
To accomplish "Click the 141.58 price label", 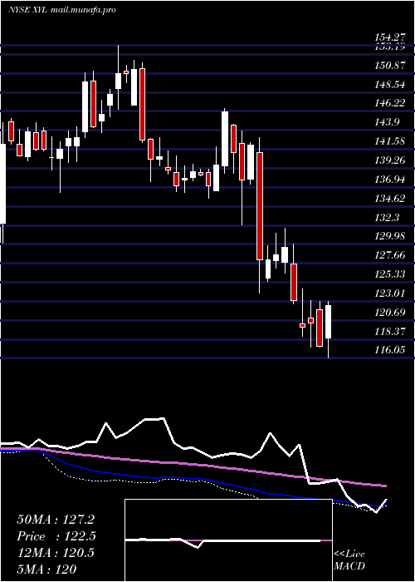I will tap(389, 142).
